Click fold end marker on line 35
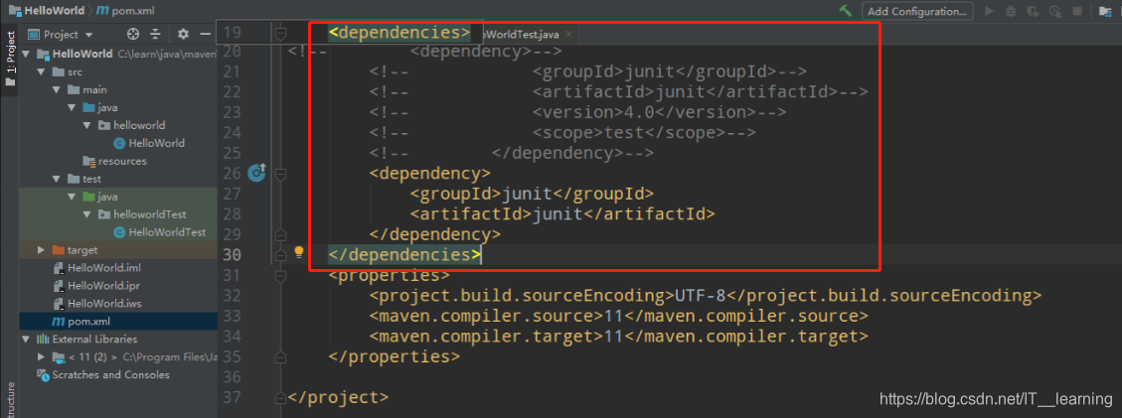Viewport: 1122px width, 418px height. [x=280, y=356]
